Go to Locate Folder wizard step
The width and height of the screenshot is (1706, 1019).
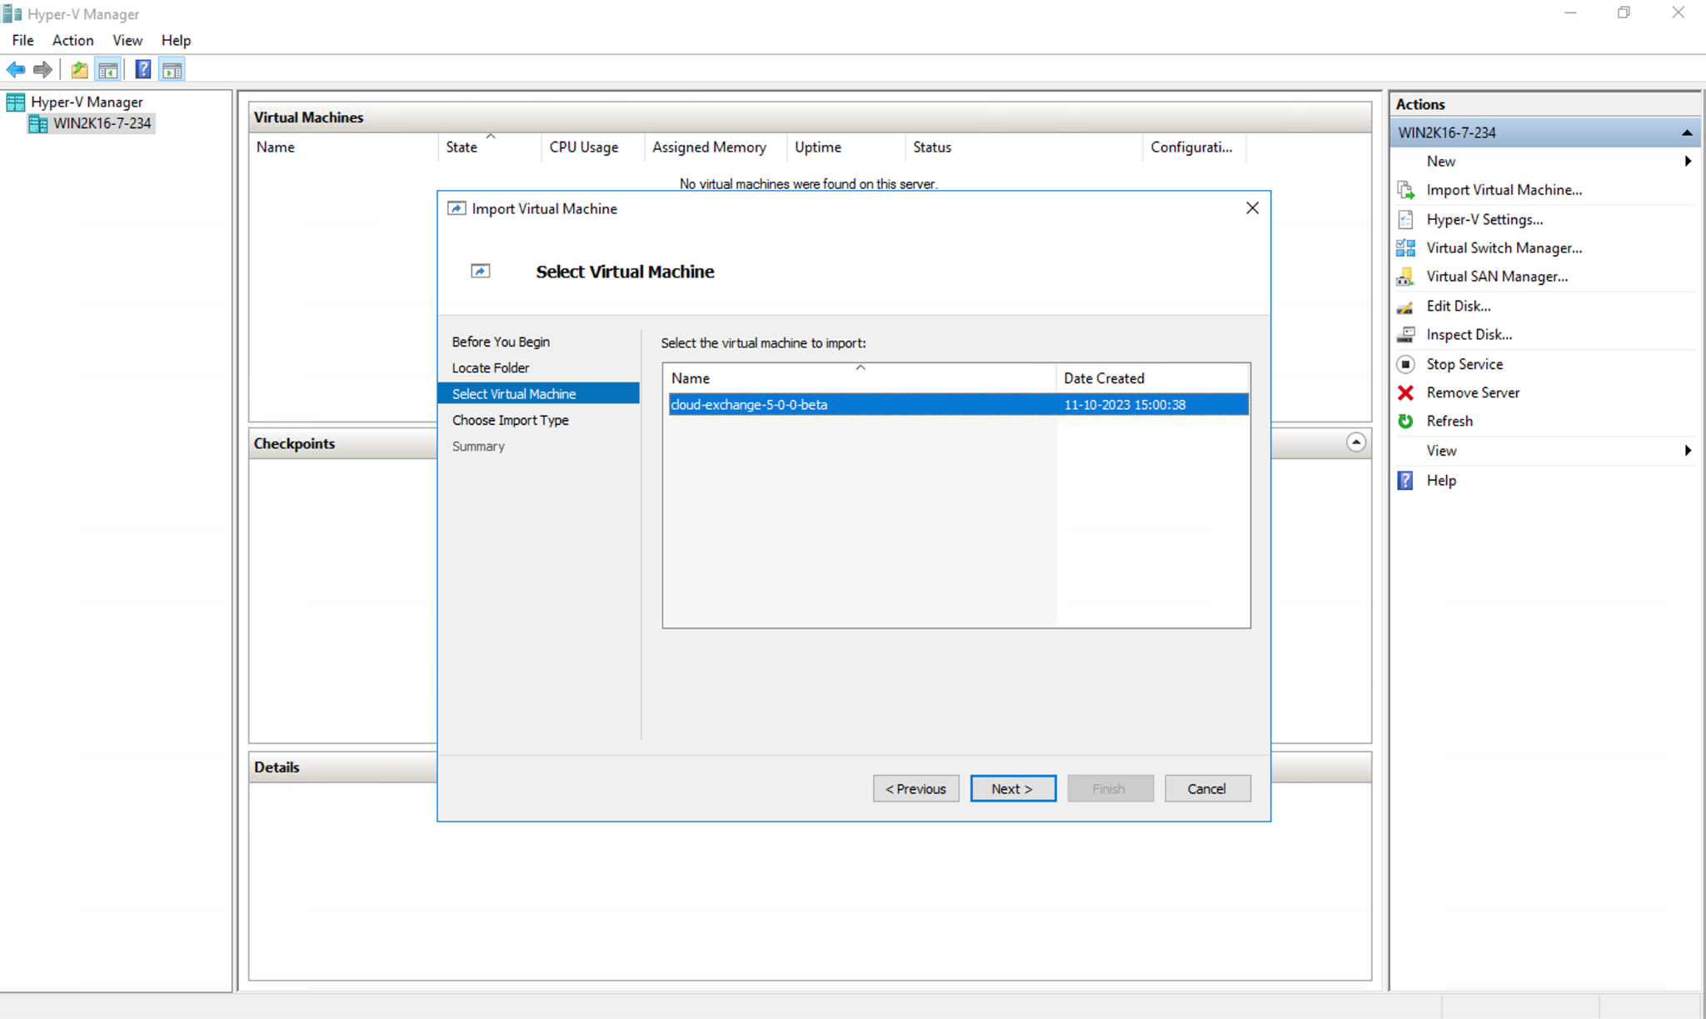[x=491, y=367]
